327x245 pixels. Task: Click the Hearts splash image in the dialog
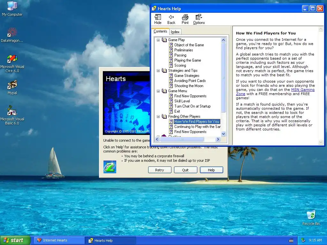[x=126, y=103]
